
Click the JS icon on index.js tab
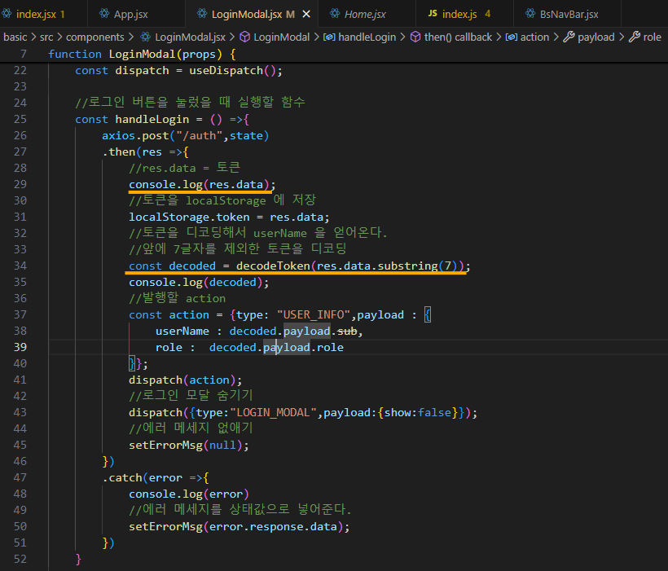click(433, 14)
